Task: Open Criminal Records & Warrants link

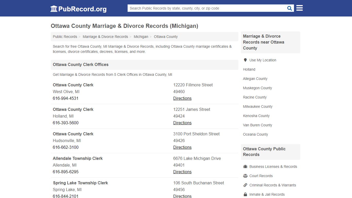Action: point(273,185)
